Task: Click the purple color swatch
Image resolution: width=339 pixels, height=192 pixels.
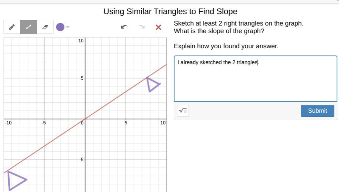Action: point(60,27)
